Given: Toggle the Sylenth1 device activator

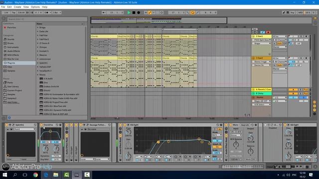Looking at the screenshot, I should click(6, 125).
